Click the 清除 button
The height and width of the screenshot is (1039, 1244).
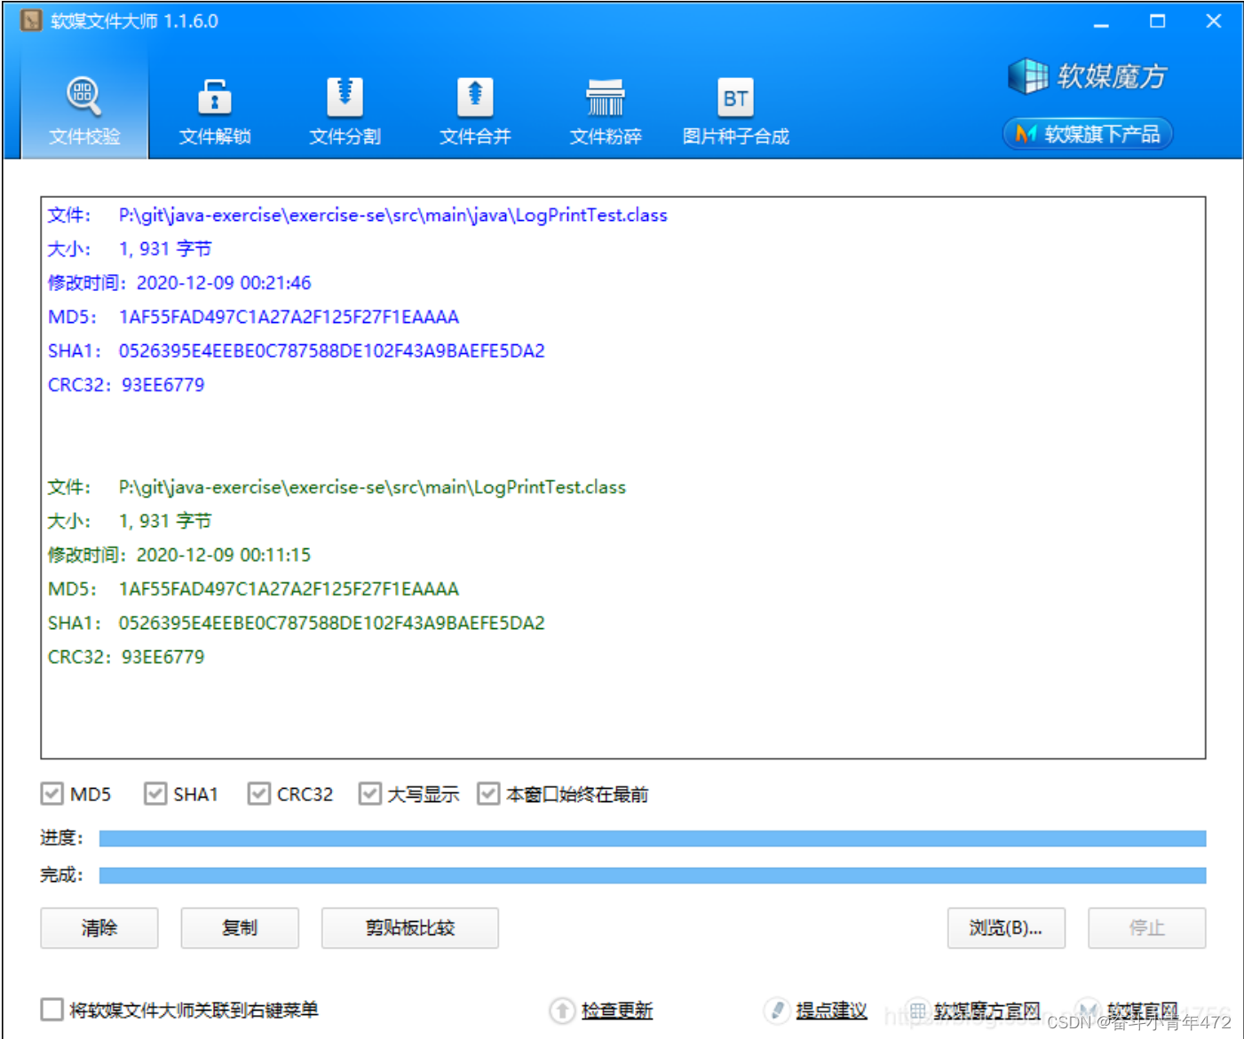click(x=99, y=927)
